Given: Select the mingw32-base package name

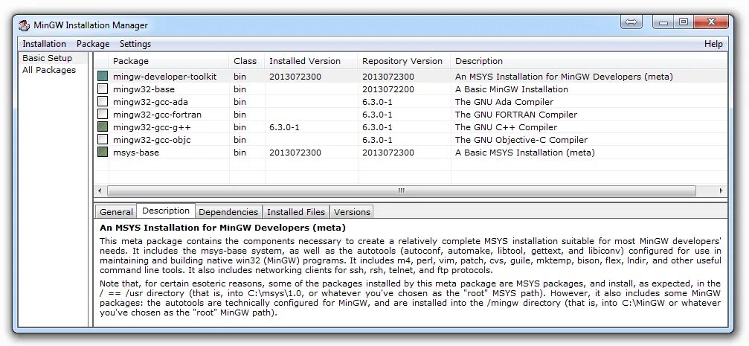Looking at the screenshot, I should click(x=144, y=89).
